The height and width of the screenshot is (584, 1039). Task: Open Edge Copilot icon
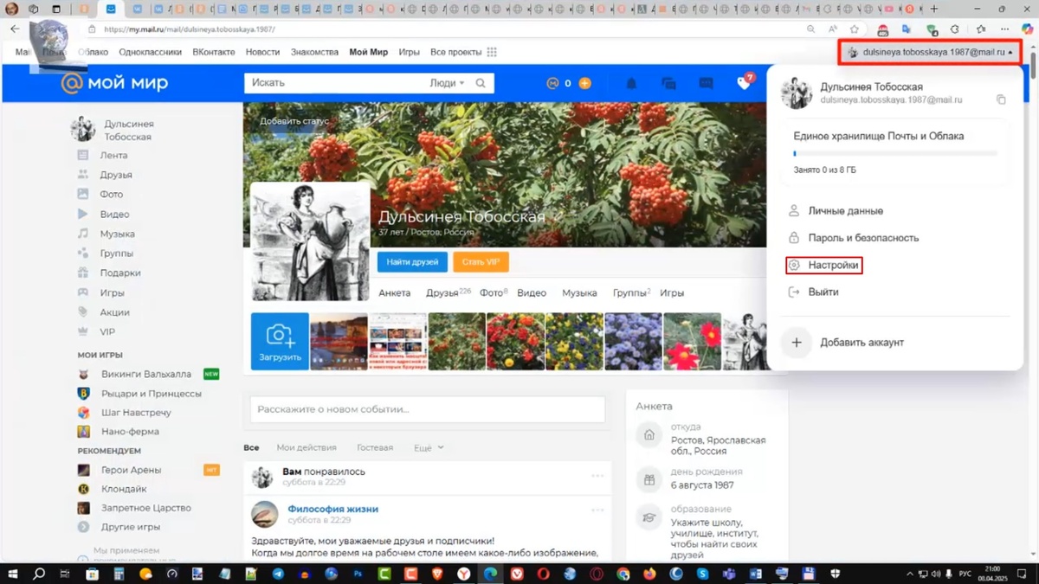[1028, 29]
